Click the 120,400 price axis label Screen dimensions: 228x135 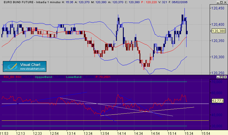(218, 25)
